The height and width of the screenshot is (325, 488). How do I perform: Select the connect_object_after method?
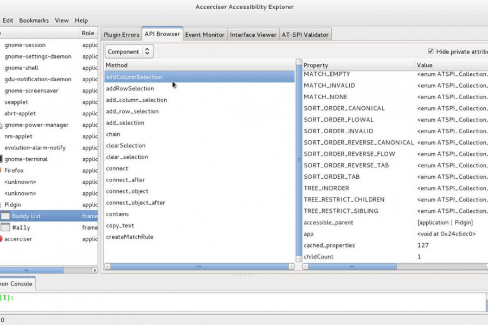click(x=199, y=203)
